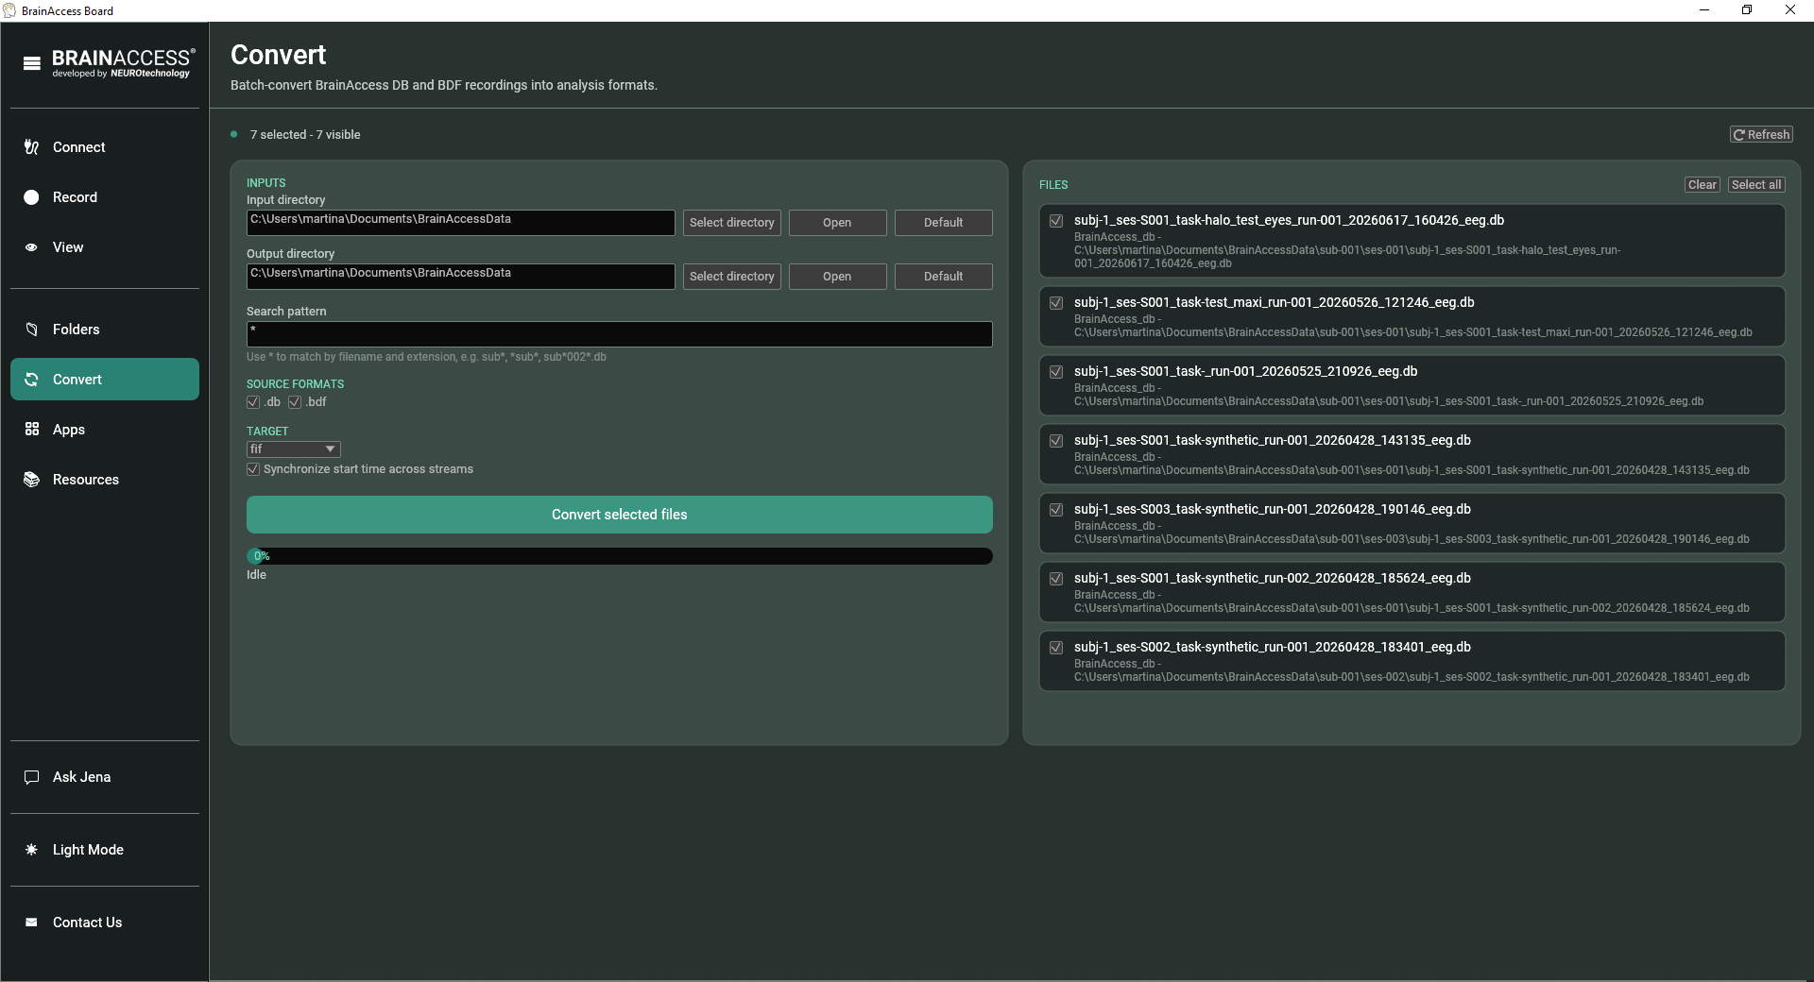Uncheck the ses-S002 synthetic file
The image size is (1814, 982).
[x=1056, y=648]
